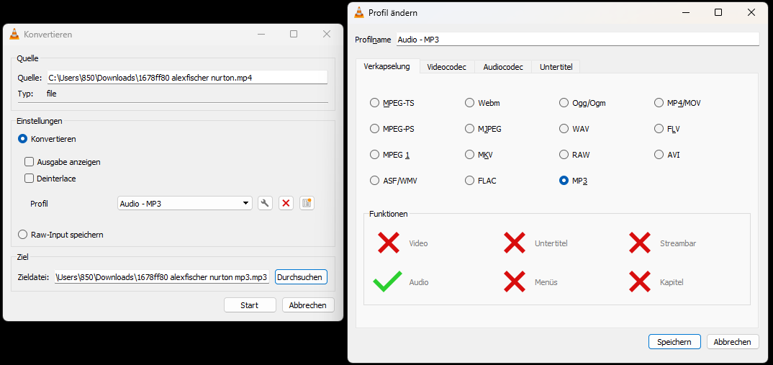Minimize the Profil ändern window
This screenshot has width=773, height=365.
click(x=685, y=13)
